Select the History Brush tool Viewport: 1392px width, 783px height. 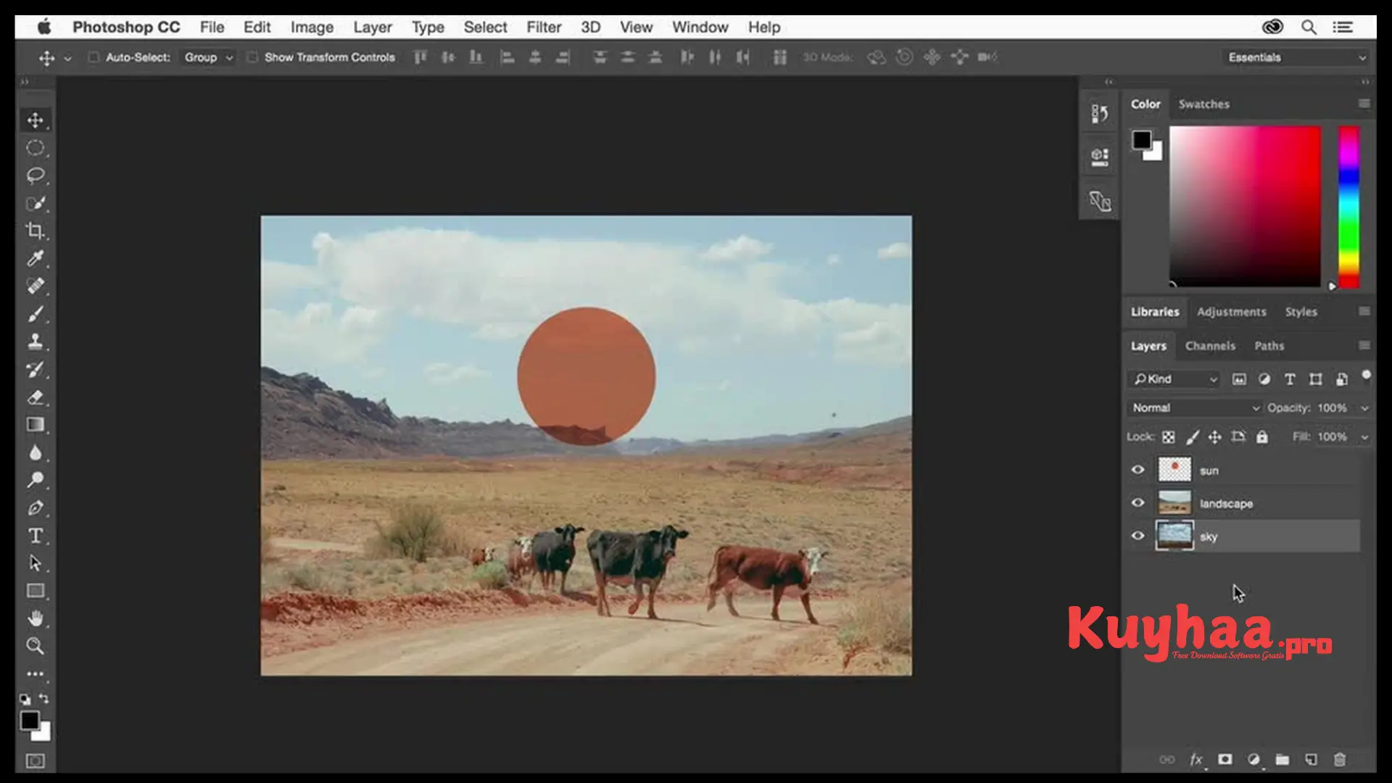click(x=35, y=370)
